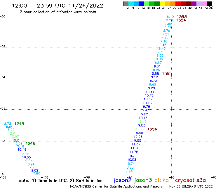Click the cyan swatch in the color scale
Image resolution: width=216 pixels, height=189 pixels.
[x=131, y=3]
